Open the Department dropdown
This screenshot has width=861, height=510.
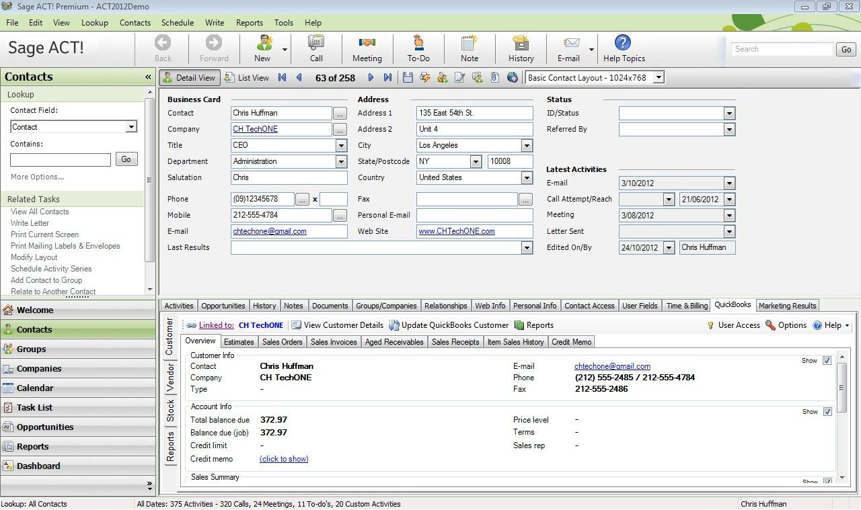point(341,161)
